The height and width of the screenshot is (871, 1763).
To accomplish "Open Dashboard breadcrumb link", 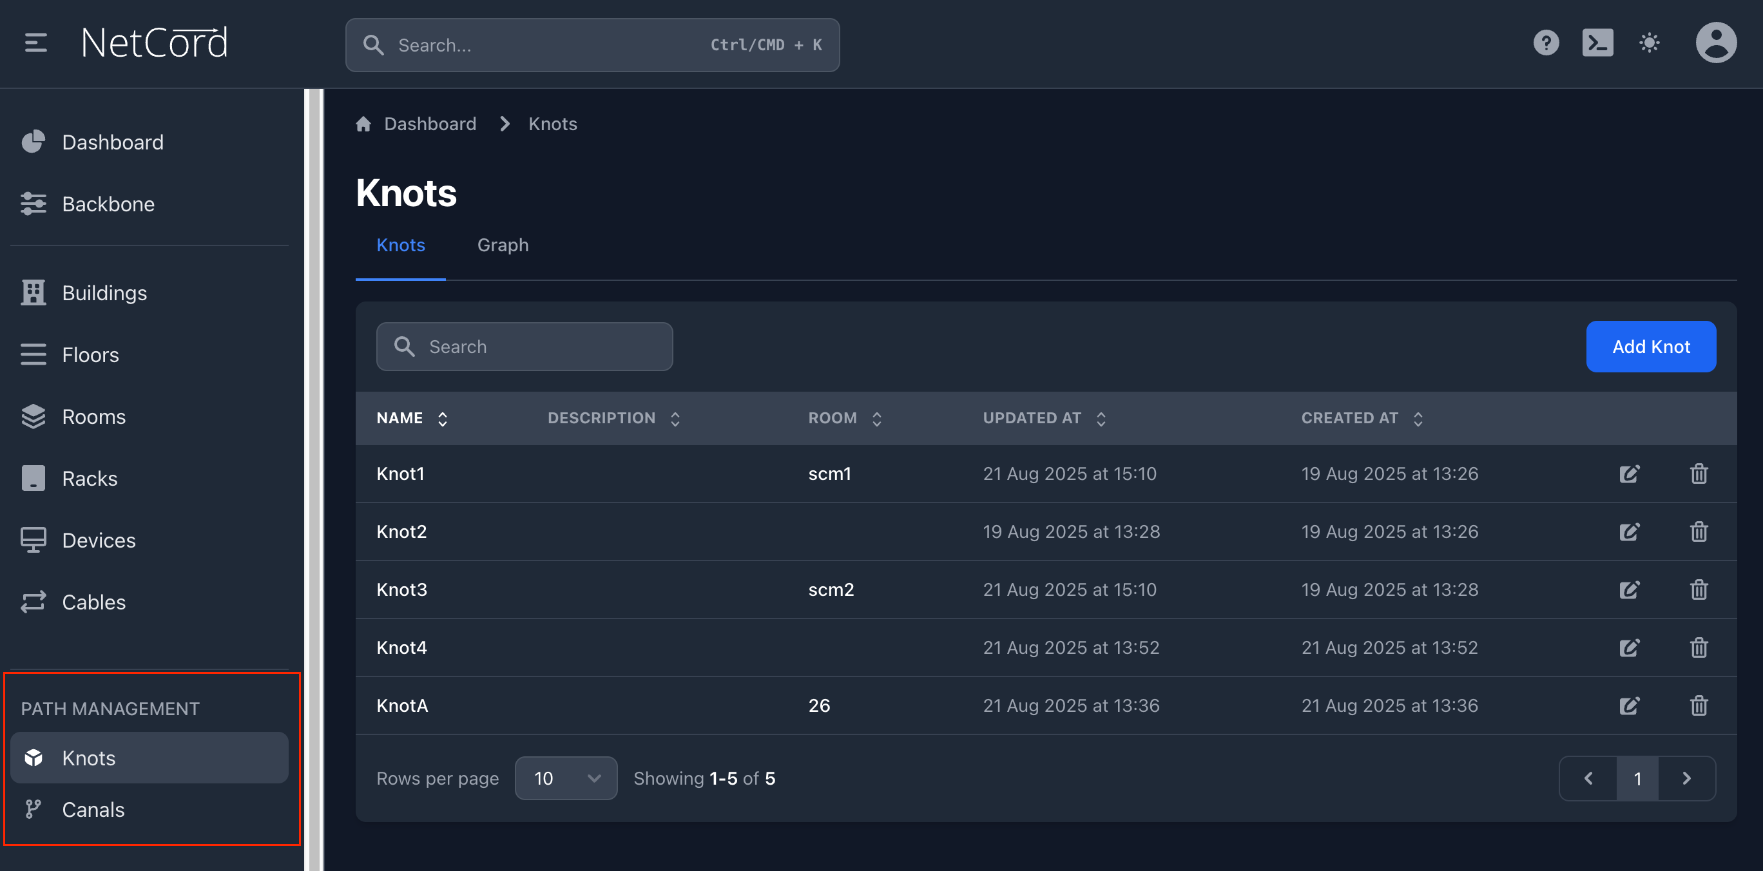I will [430, 124].
